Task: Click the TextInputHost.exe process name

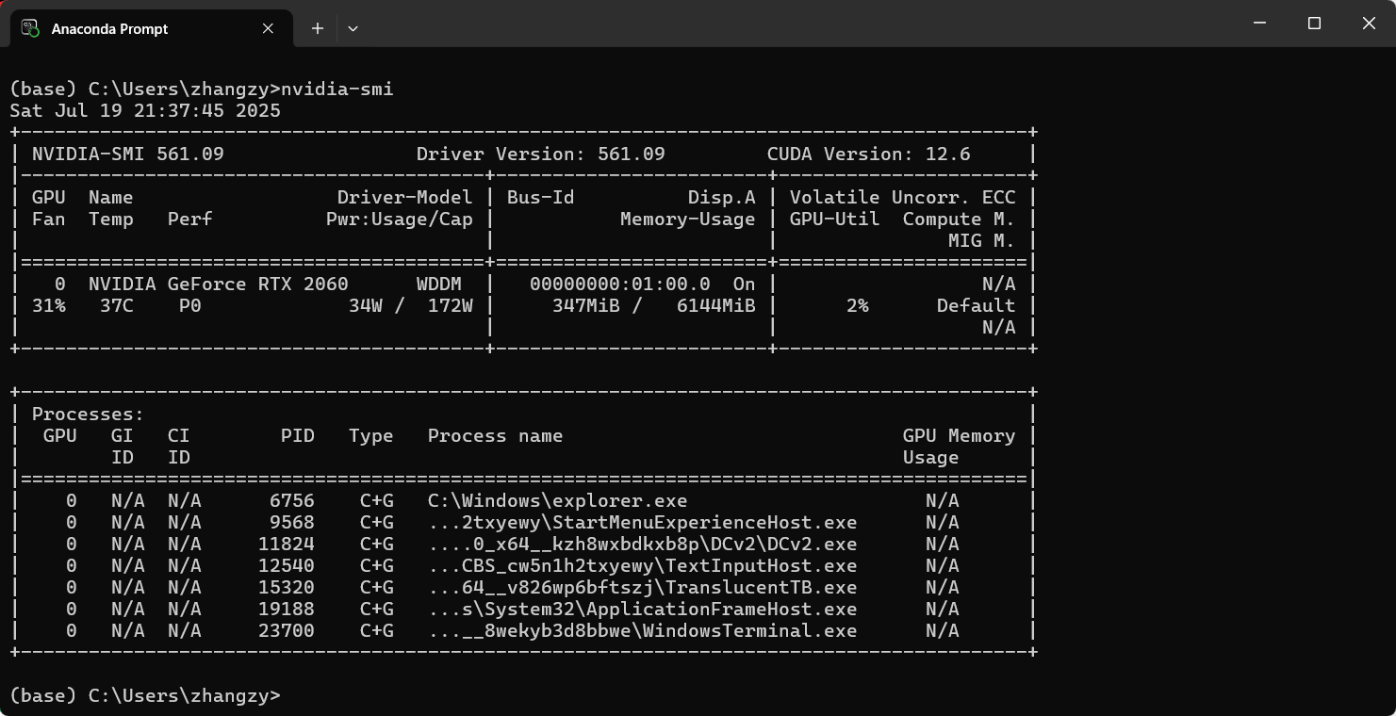Action: coord(643,565)
